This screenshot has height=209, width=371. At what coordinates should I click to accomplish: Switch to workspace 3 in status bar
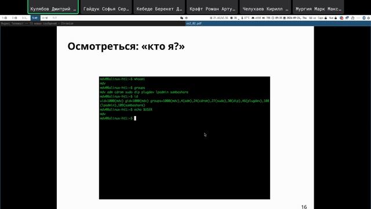click(24, 18)
